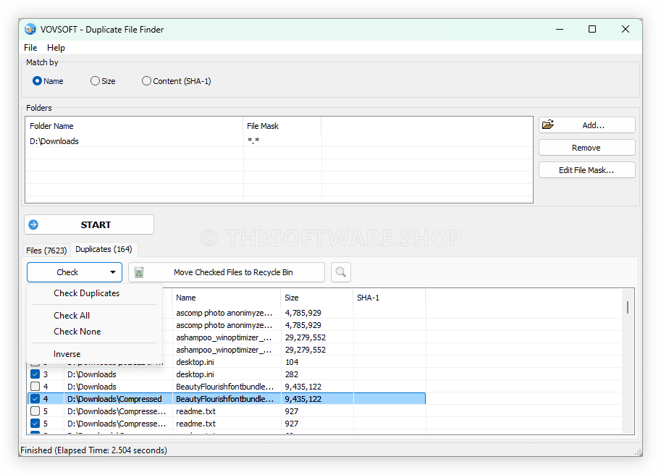Click the Add... folder button
Viewport: 661px width, 475px height.
point(587,125)
